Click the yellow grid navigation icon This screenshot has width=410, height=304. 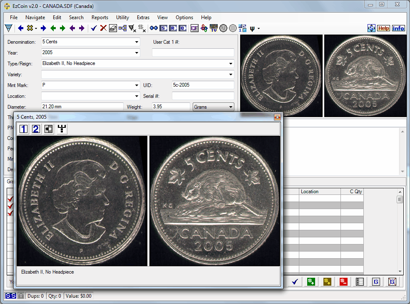pyautogui.click(x=30, y=28)
